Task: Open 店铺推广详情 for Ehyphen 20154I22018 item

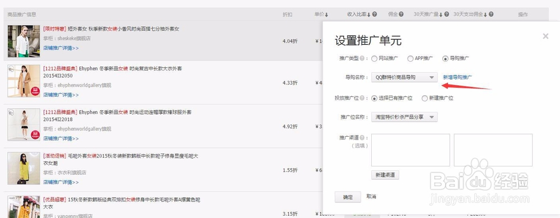Action: click(60, 138)
